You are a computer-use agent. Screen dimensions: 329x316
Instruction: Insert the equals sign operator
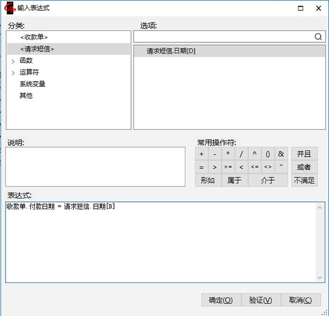(x=201, y=167)
